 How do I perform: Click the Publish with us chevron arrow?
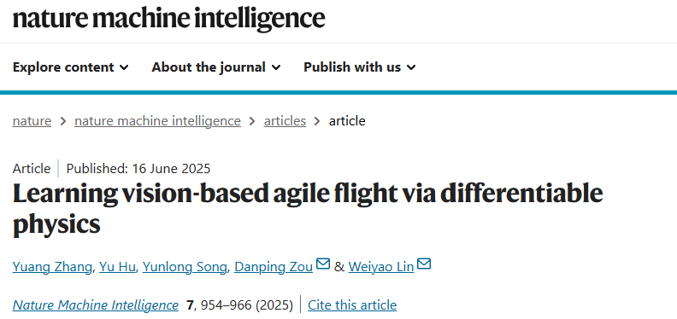[x=411, y=67]
